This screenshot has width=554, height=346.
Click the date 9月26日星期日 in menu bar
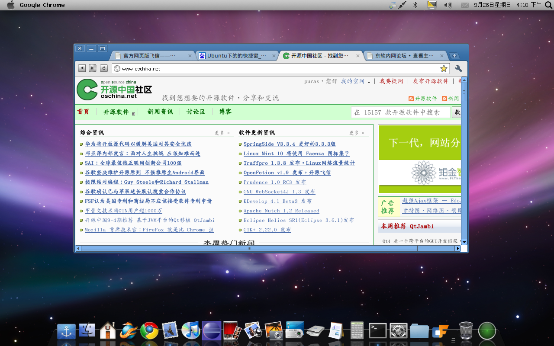[x=493, y=5]
